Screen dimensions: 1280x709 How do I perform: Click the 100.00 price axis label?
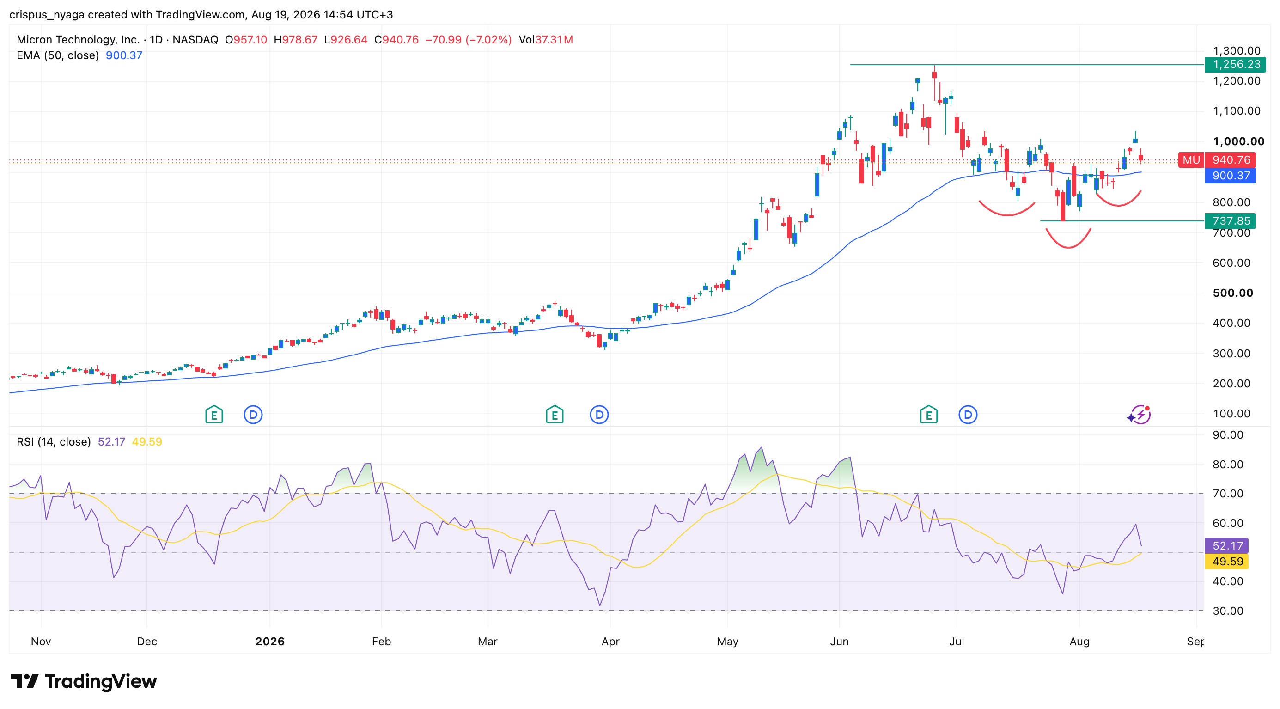coord(1231,414)
